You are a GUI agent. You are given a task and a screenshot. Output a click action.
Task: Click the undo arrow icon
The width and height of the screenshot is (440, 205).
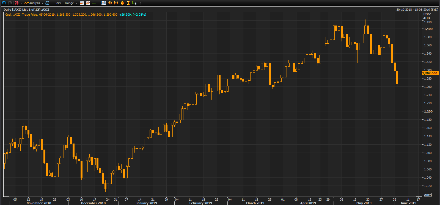click(x=4, y=3)
